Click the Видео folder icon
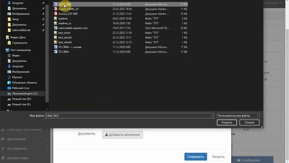Image resolution: width=289 pixels, height=163 pixels. pos(9,55)
